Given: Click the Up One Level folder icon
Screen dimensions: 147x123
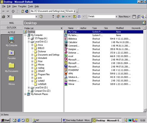Looking at the screenshot, I should click(x=75, y=17).
